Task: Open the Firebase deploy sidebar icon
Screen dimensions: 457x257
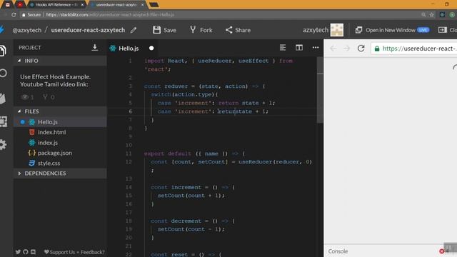Action: [3, 99]
